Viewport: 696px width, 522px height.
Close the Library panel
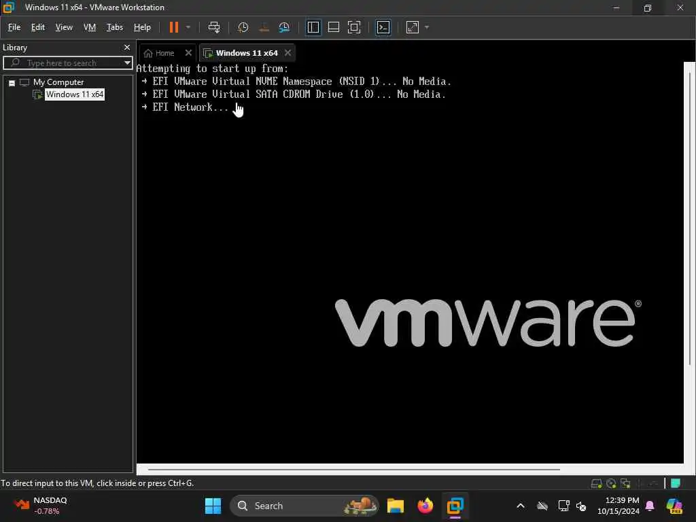tap(127, 48)
